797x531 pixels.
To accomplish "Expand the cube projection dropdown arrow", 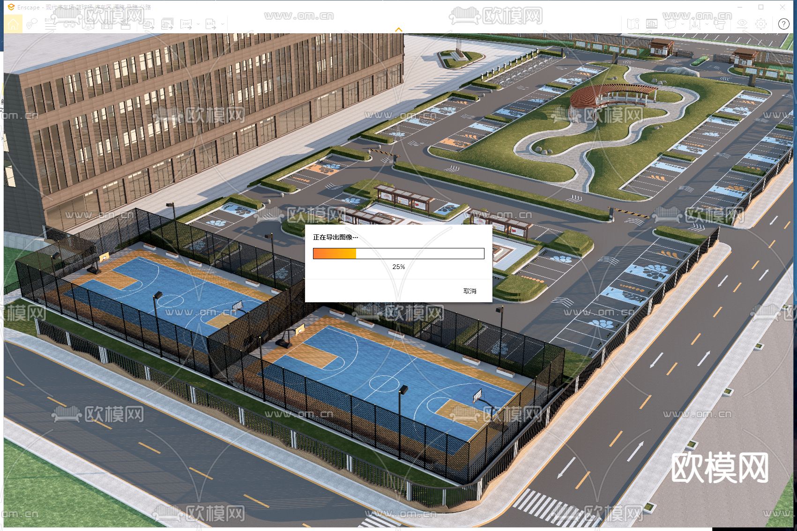I will point(683,24).
